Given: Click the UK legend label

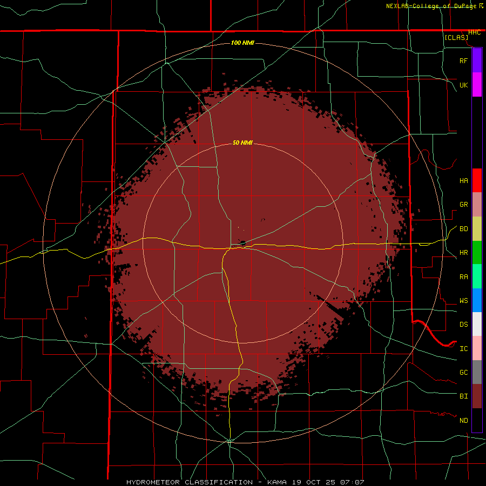Looking at the screenshot, I should pyautogui.click(x=463, y=85).
